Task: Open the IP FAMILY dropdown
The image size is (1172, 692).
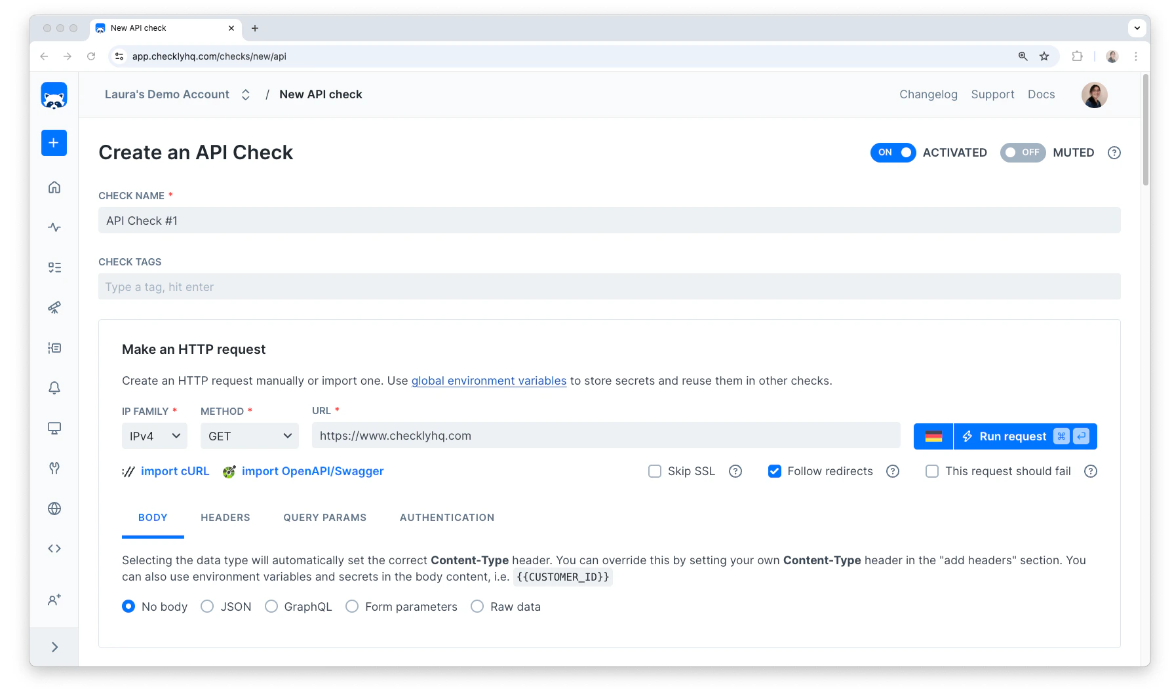Action: [x=154, y=435]
